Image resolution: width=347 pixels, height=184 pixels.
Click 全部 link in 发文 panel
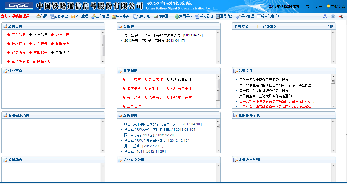pos(329,26)
